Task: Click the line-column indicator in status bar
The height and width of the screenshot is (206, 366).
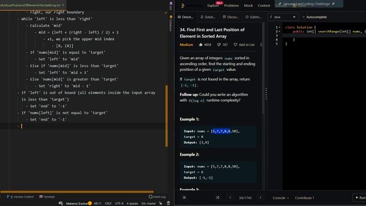Action: pyautogui.click(x=98, y=203)
